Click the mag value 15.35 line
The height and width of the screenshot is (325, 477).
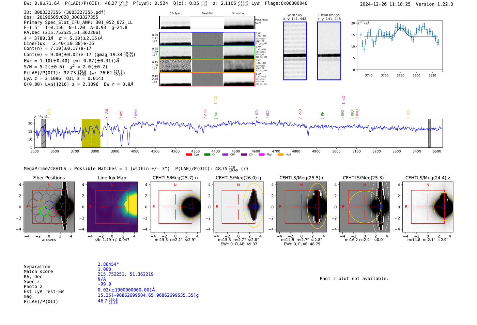(x=148, y=295)
